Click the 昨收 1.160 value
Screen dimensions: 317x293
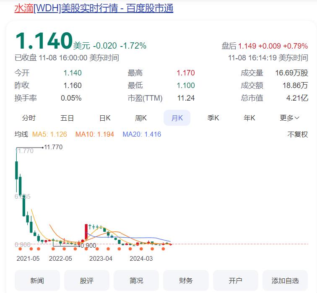(73, 86)
